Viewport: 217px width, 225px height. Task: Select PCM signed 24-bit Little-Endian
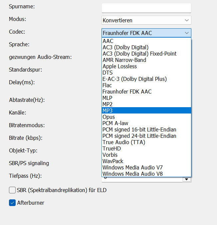[146, 136]
